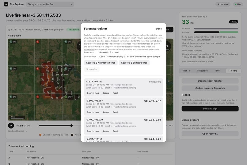Click the timeline slider handle at +12 h
Screen dimensions: 247x165
[x=71, y=126]
